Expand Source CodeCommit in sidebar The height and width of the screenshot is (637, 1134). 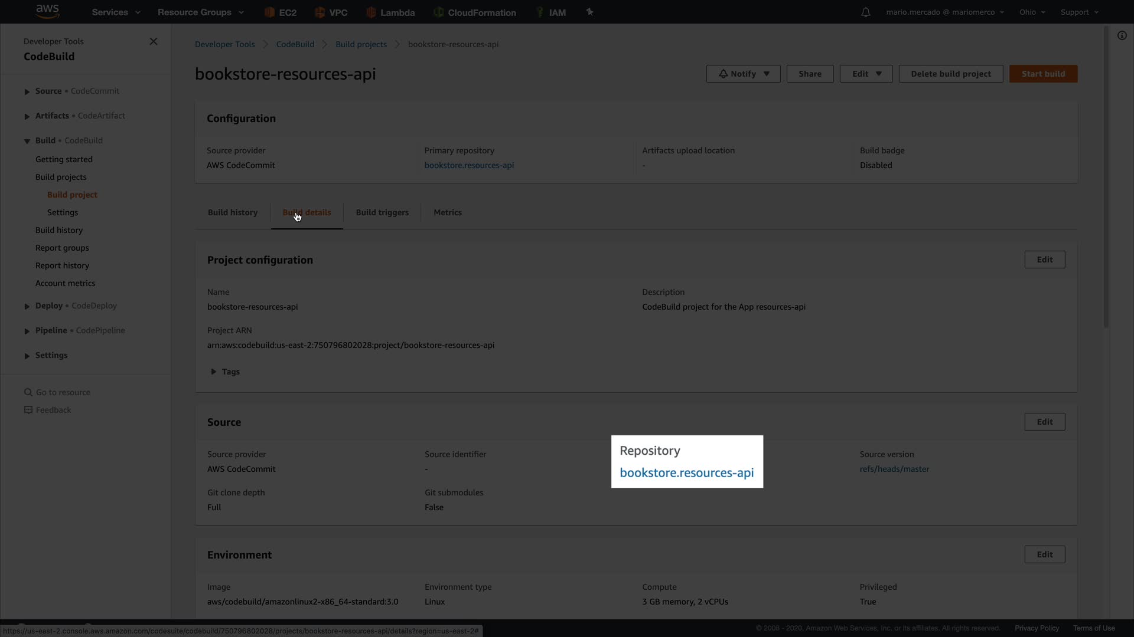[x=27, y=91]
